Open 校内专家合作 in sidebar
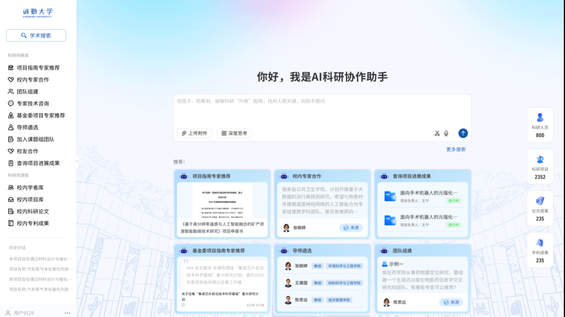The height and width of the screenshot is (317, 565). pos(28,80)
